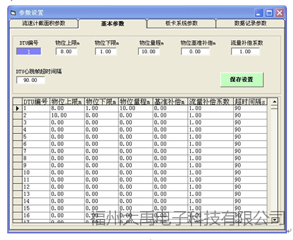
Task: Click the 物位上限 input showing 8.00
Action: coord(66,51)
